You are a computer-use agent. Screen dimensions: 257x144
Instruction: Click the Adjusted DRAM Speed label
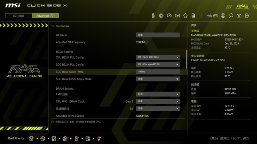(x=70, y=116)
